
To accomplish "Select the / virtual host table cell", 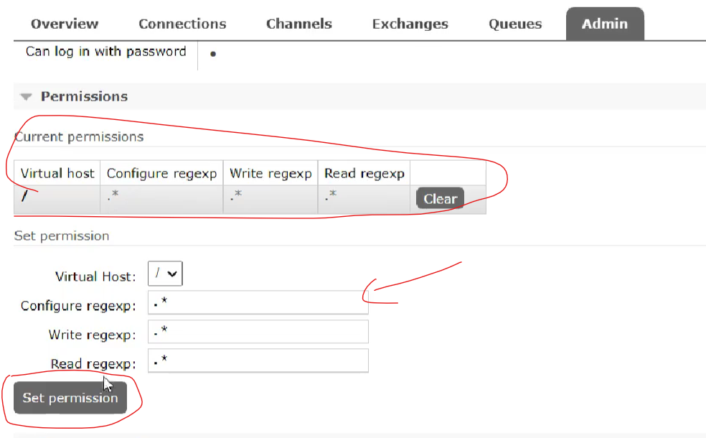I will (x=57, y=199).
